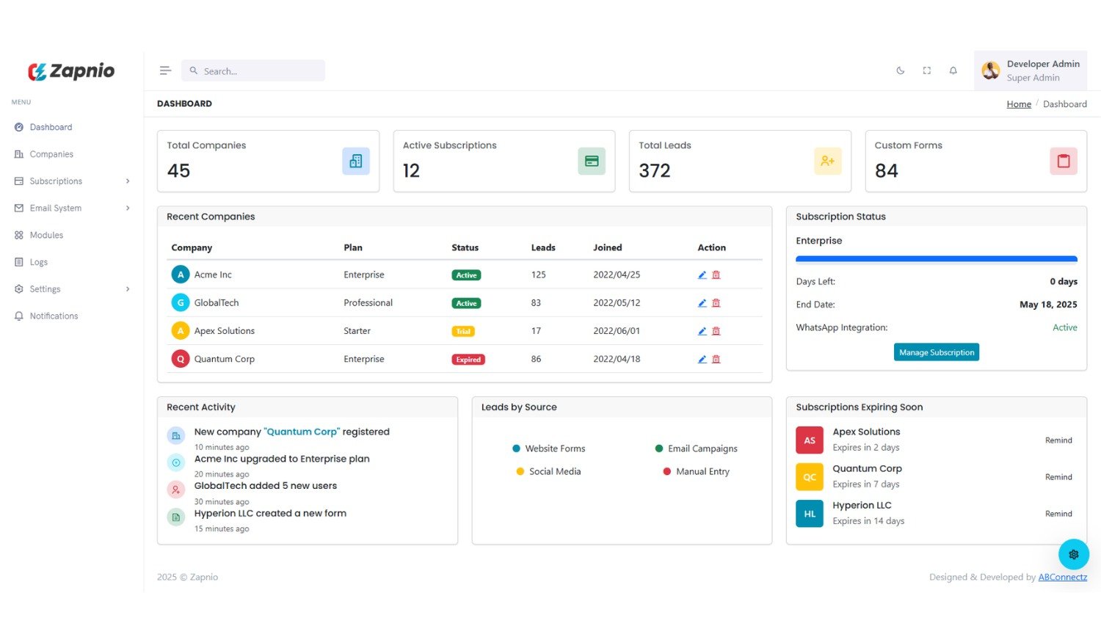This screenshot has width=1101, height=643.
Task: Open the ABConnectz footer link
Action: click(1062, 578)
